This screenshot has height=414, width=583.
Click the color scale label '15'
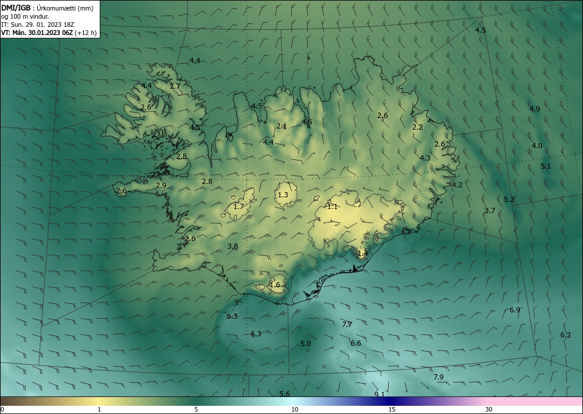pyautogui.click(x=392, y=409)
